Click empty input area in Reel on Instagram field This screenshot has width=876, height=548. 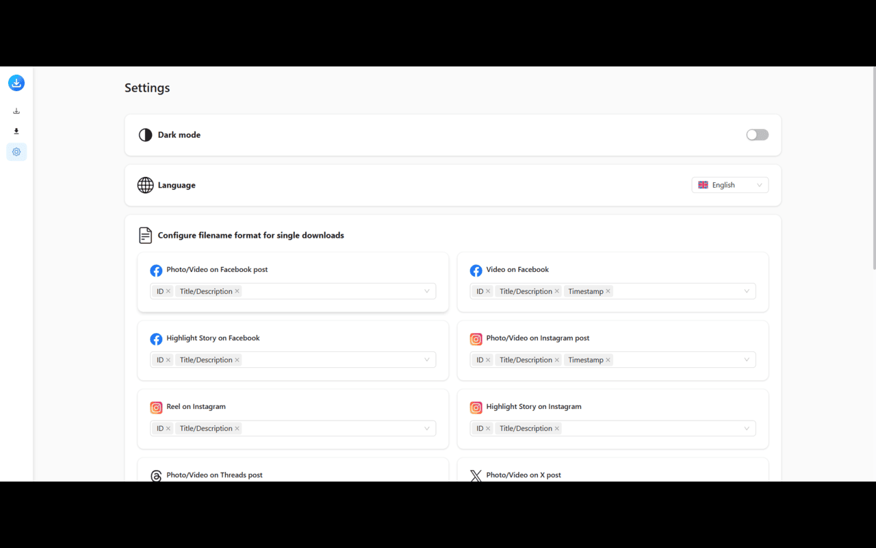coord(332,428)
